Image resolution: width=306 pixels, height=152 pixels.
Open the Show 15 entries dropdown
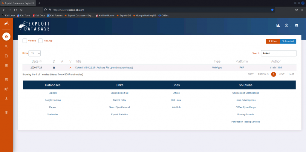pyautogui.click(x=35, y=53)
